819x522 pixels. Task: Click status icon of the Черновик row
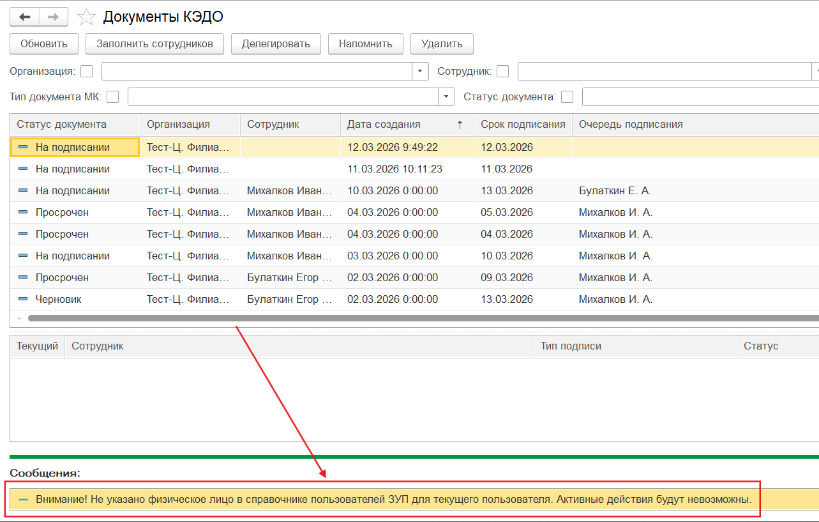pyautogui.click(x=23, y=299)
